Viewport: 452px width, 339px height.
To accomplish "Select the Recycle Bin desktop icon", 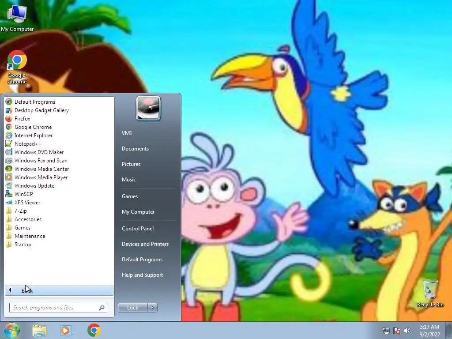I will (430, 294).
